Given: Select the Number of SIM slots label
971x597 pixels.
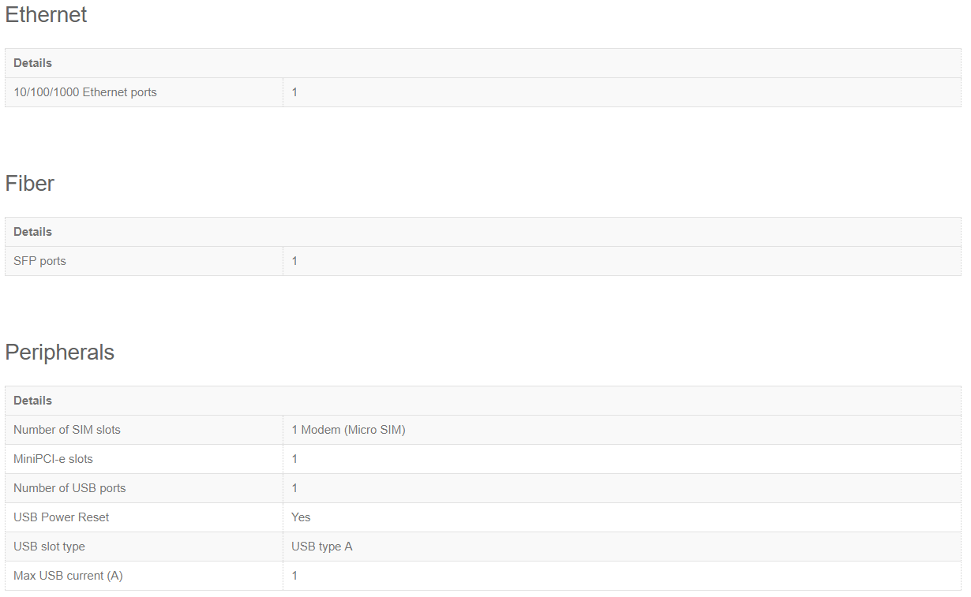Looking at the screenshot, I should click(67, 430).
